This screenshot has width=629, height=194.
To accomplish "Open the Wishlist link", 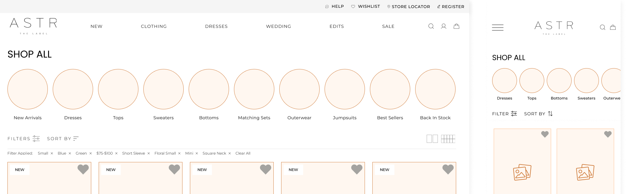I will point(366,7).
